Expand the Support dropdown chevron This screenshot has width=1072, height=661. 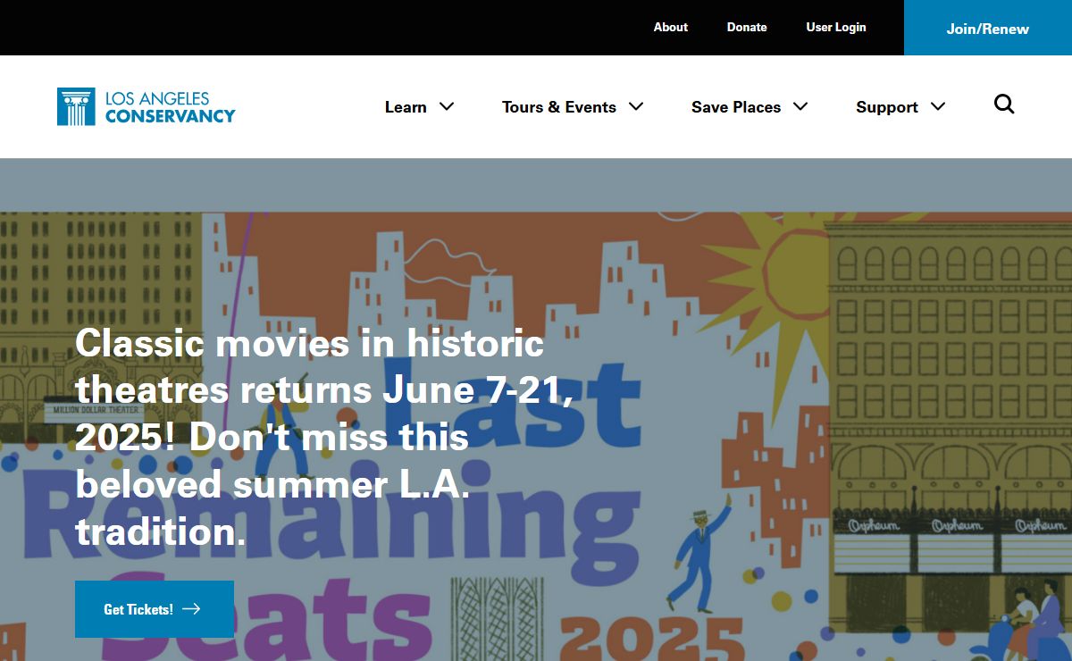[x=938, y=106]
